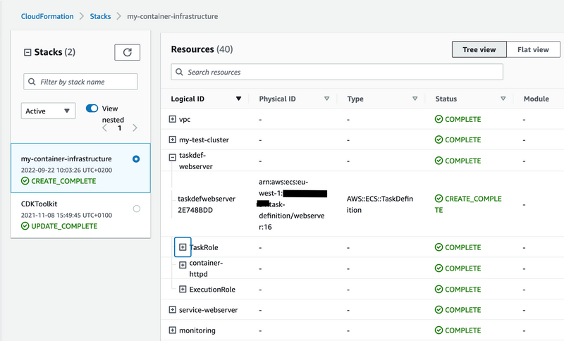The image size is (564, 341).
Task: Click taskdefwebserver2E748BDD CREATE_COMPLETE status icon
Action: pyautogui.click(x=439, y=199)
